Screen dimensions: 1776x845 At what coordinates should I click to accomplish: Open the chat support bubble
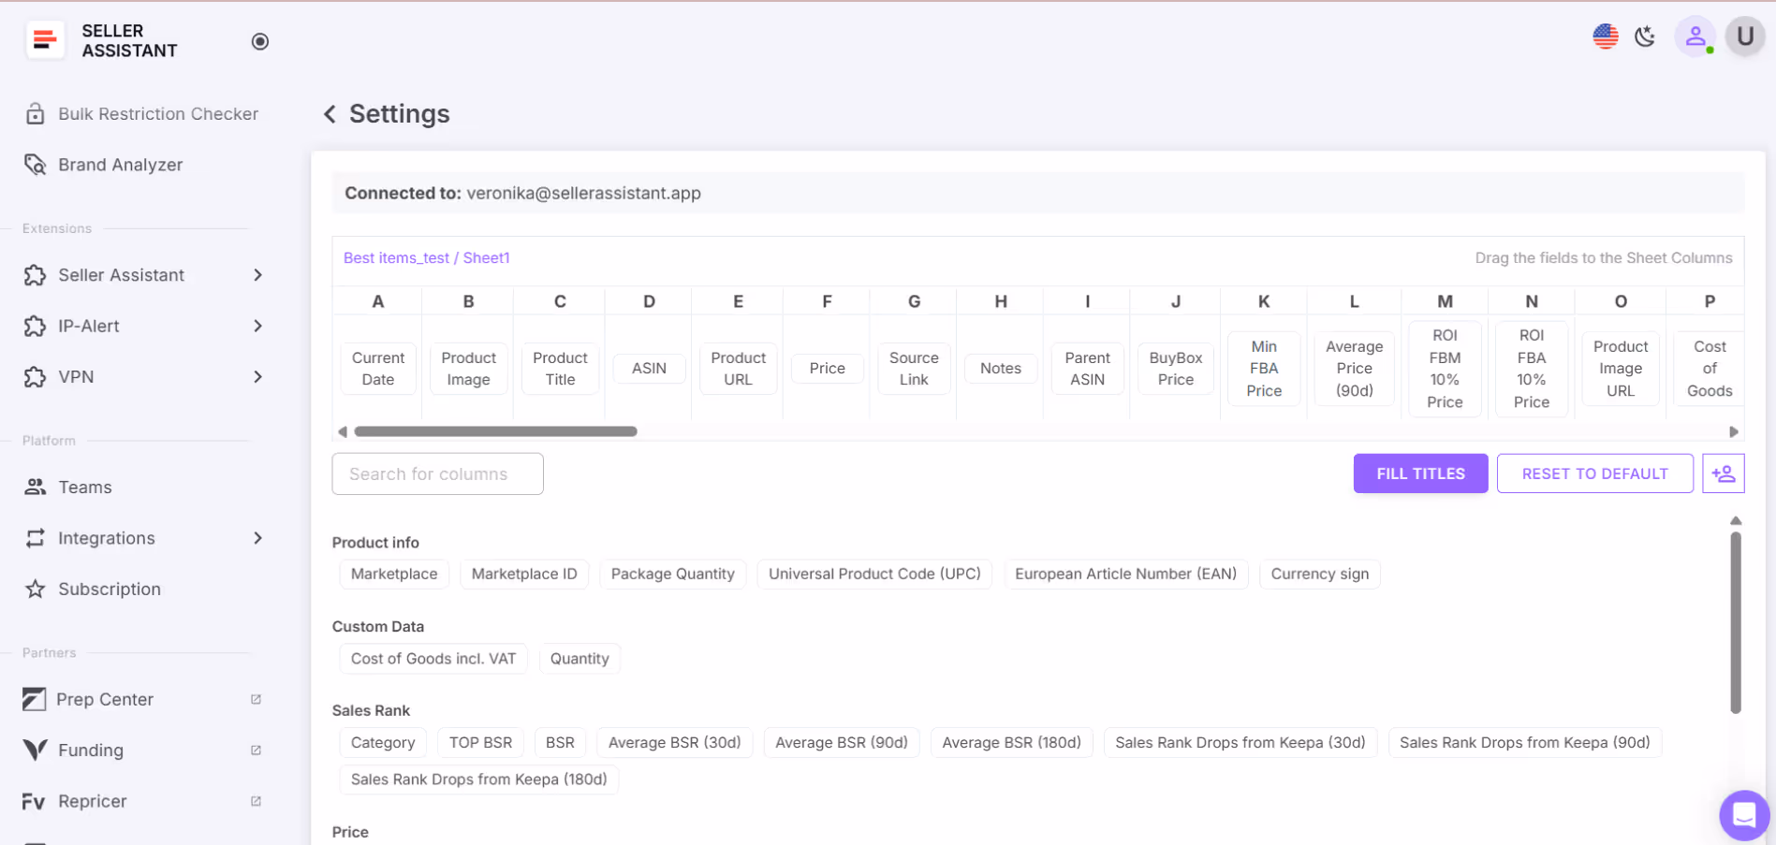1744,815
